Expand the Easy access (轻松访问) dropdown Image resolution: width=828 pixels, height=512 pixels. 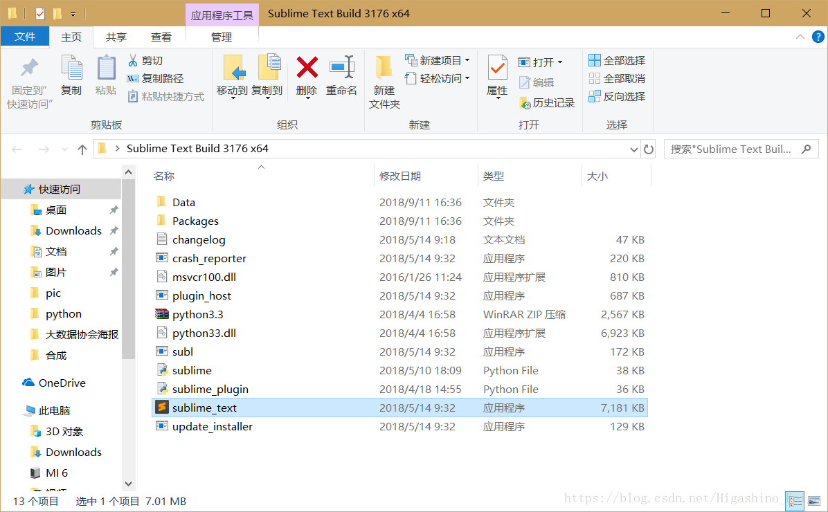pos(438,79)
